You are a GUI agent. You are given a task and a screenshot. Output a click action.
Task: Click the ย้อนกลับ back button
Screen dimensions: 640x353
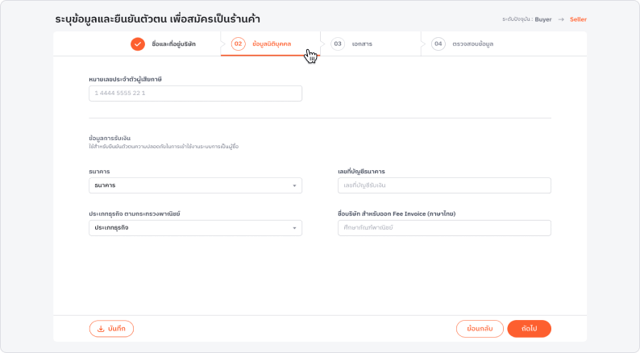(480, 329)
